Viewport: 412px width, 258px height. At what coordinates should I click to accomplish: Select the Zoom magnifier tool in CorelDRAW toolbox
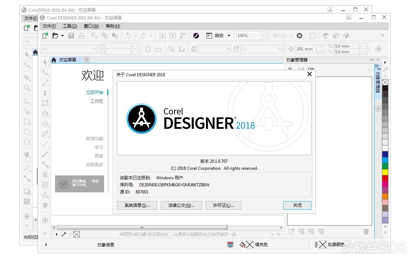tap(27, 88)
